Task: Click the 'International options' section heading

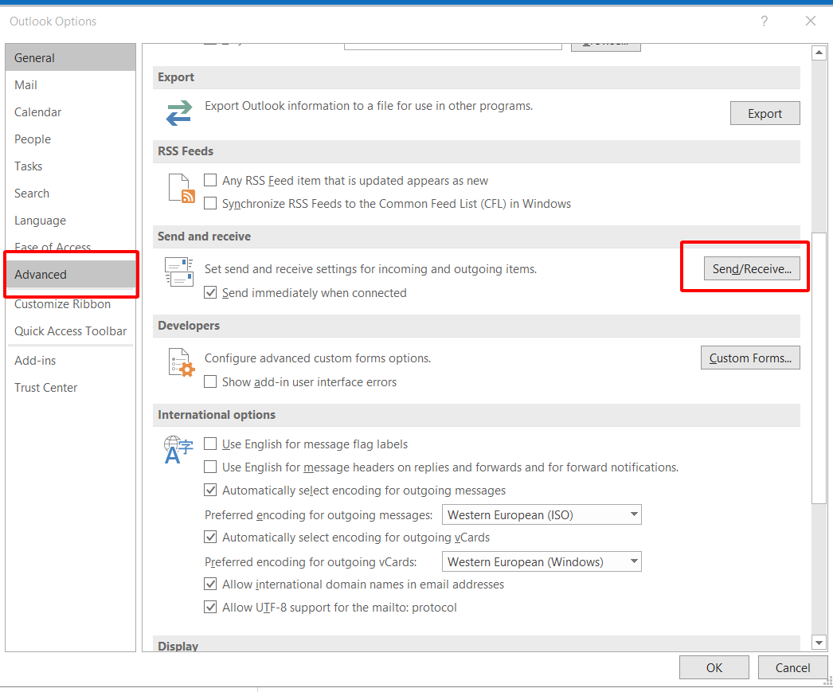Action: coord(217,415)
